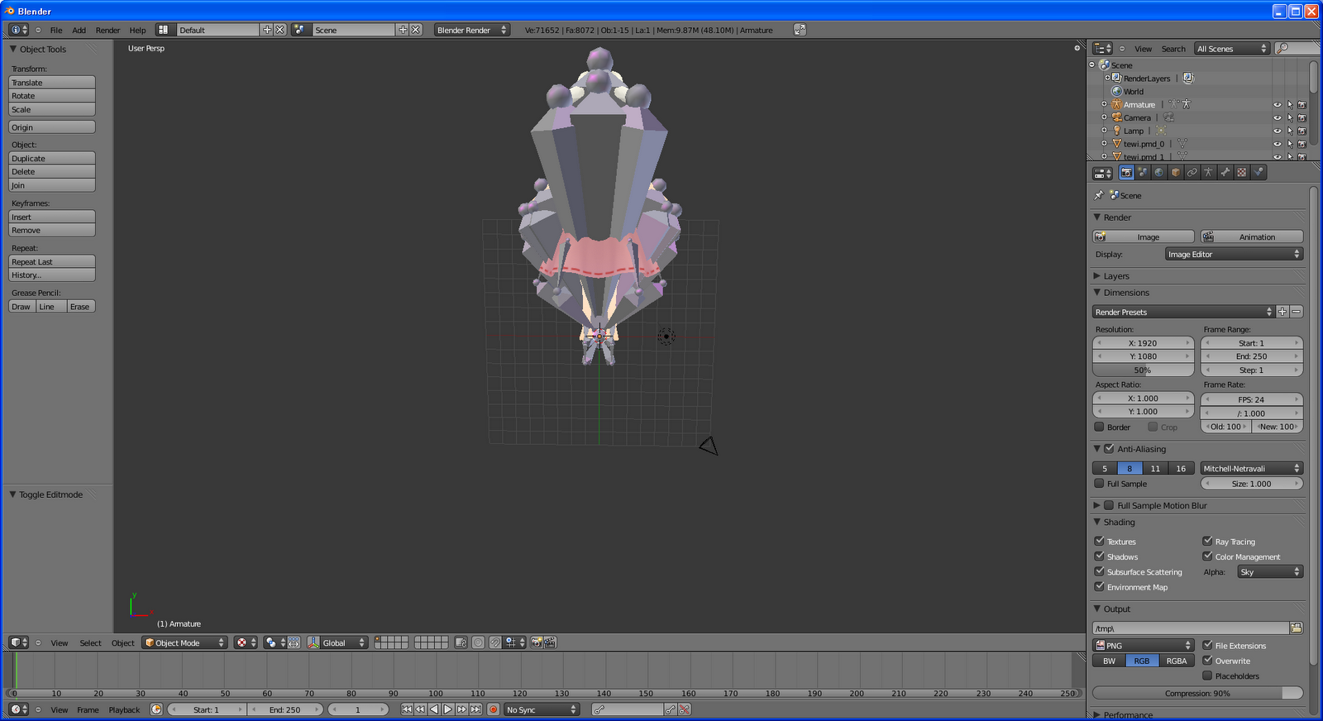1323x721 pixels.
Task: Toggle Subsurface Scattering checkbox
Action: (x=1099, y=571)
